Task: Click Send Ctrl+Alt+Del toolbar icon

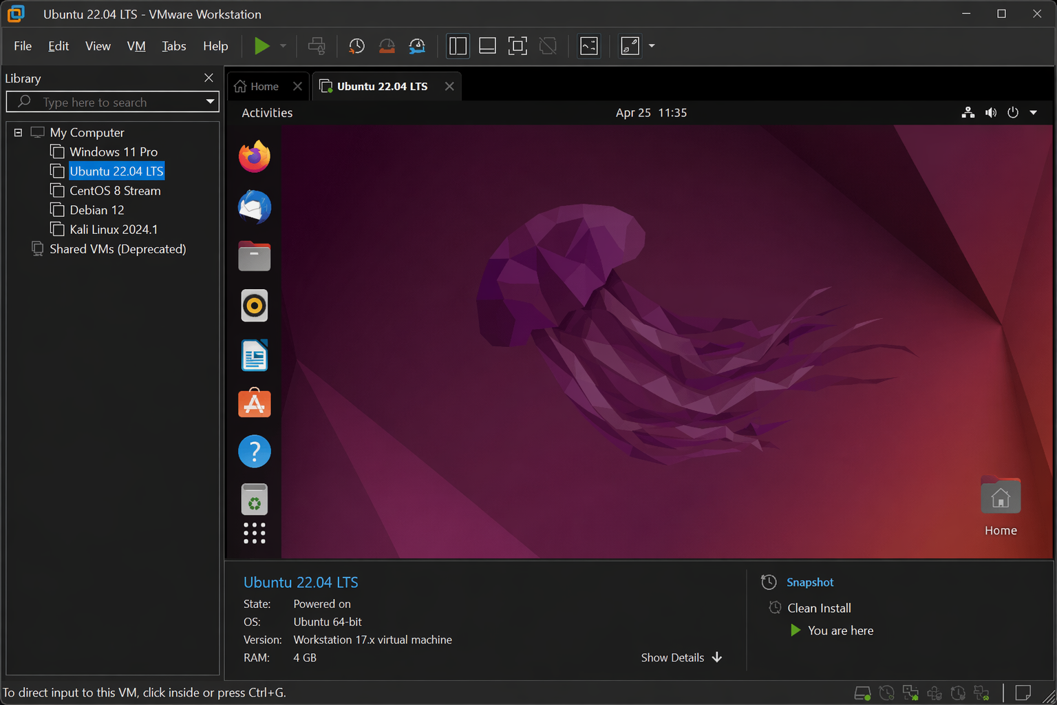Action: click(317, 46)
